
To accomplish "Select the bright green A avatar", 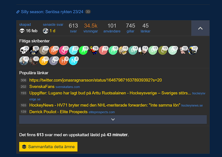I will tap(83, 50).
